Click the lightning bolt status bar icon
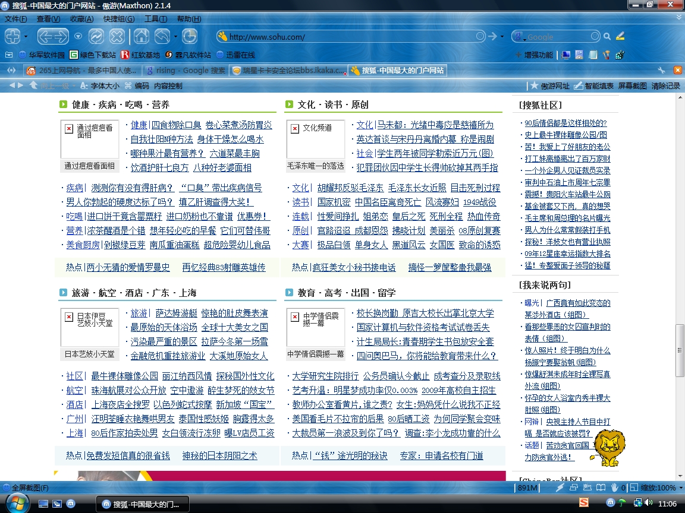The image size is (685, 513). click(560, 487)
